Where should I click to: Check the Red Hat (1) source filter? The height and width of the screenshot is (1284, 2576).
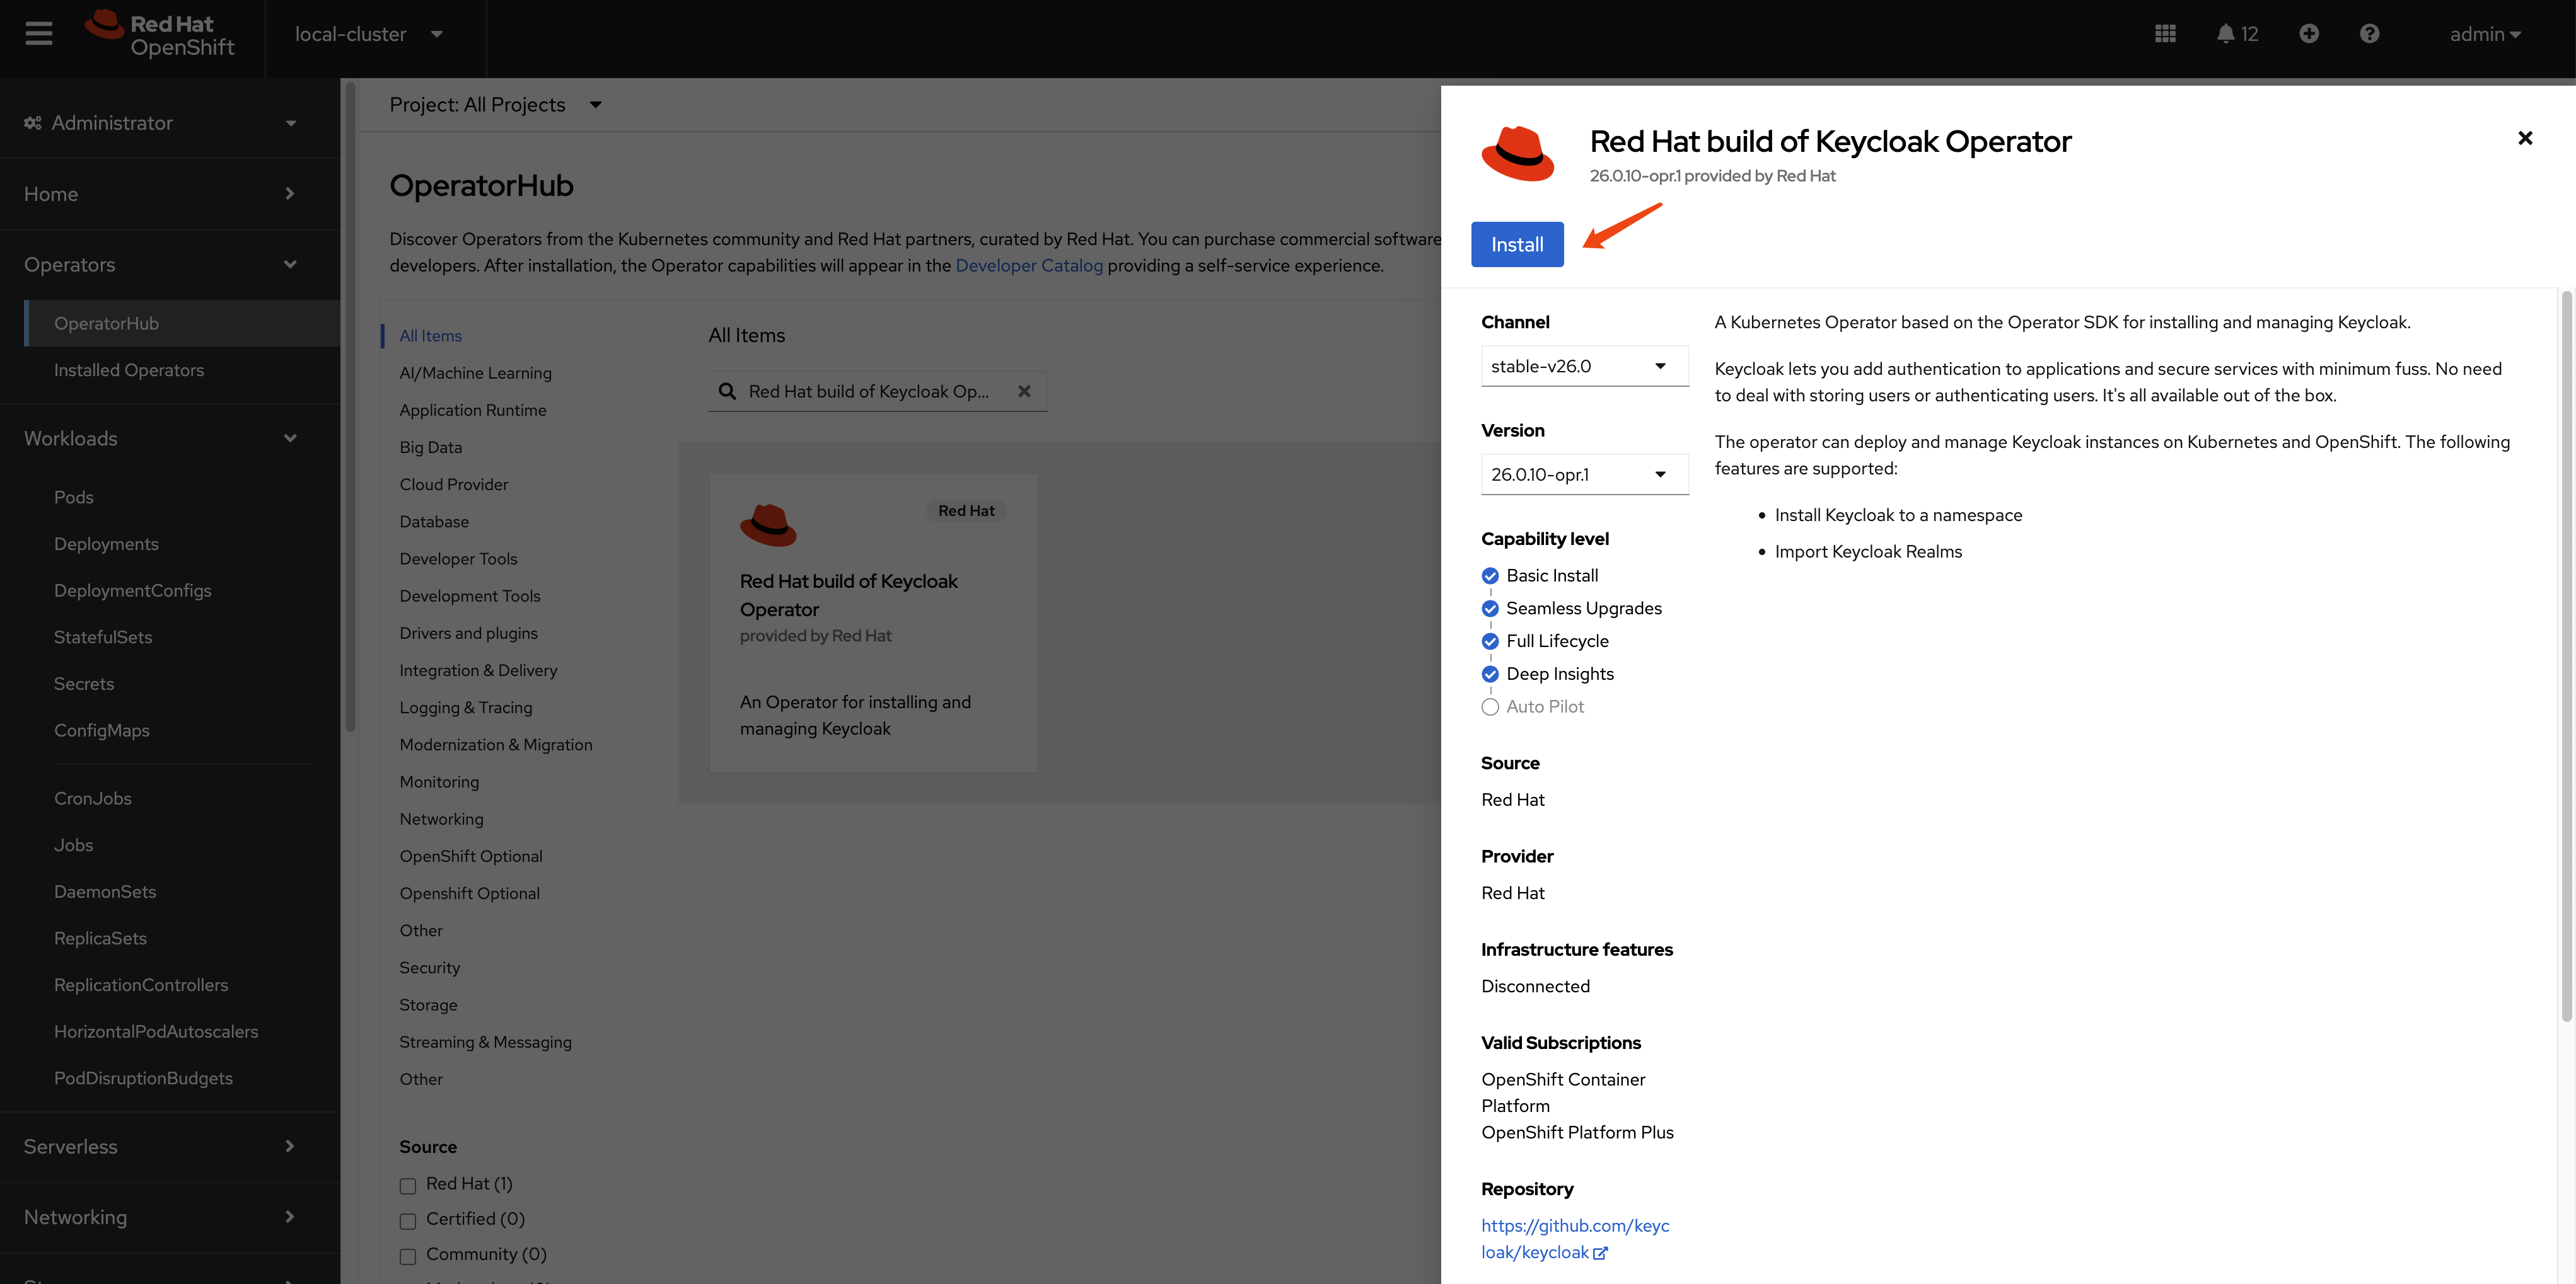pyautogui.click(x=408, y=1186)
